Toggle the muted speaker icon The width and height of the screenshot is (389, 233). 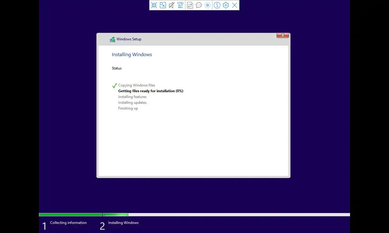pyautogui.click(x=172, y=5)
